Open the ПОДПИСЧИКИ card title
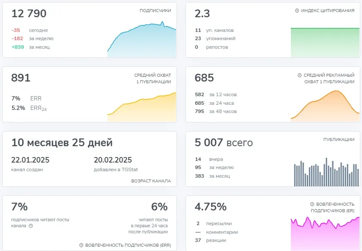 [x=155, y=11]
